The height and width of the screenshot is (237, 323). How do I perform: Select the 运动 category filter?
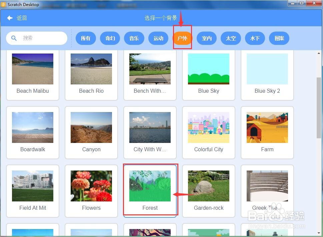pos(158,38)
